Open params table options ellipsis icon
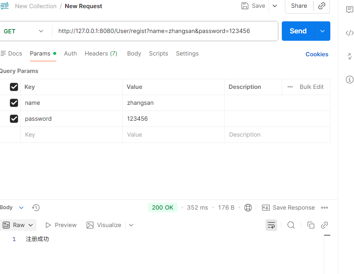This screenshot has height=274, width=354. pyautogui.click(x=290, y=87)
